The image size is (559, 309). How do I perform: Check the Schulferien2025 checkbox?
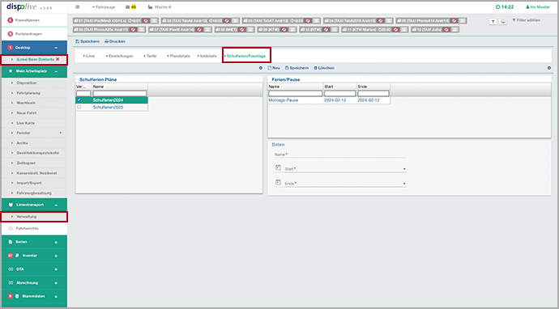coord(79,107)
